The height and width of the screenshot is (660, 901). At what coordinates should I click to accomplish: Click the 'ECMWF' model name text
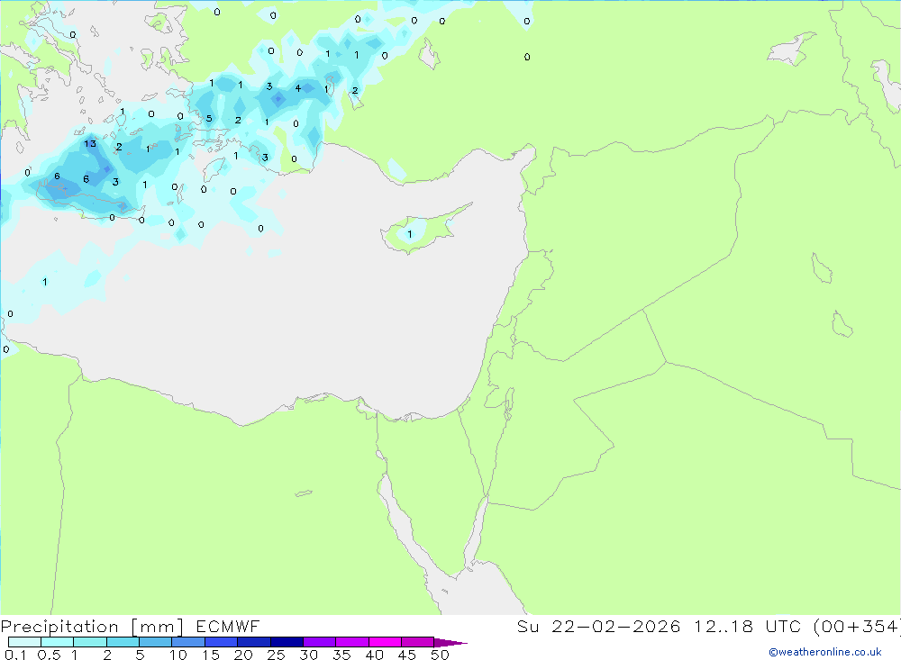[x=228, y=626]
